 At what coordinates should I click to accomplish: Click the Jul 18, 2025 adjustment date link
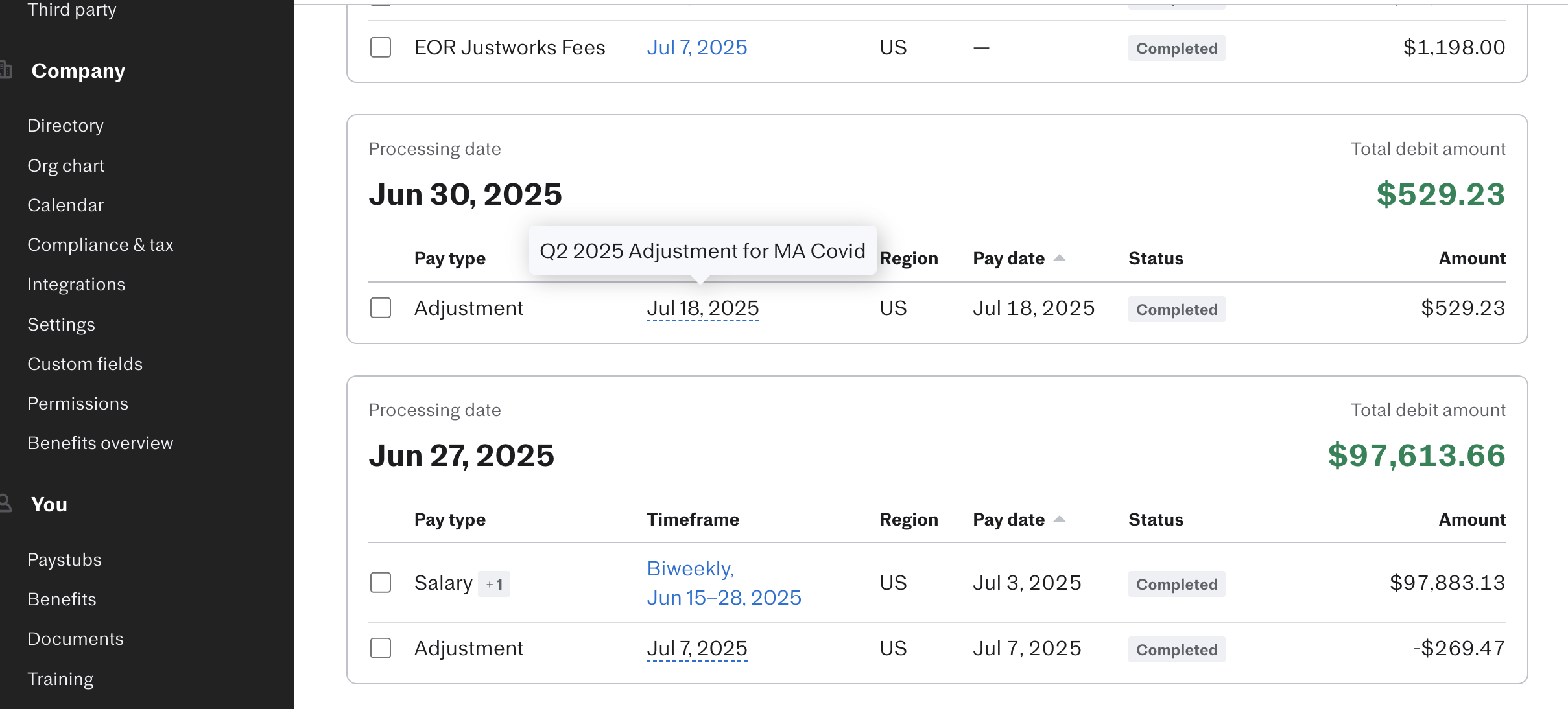702,308
